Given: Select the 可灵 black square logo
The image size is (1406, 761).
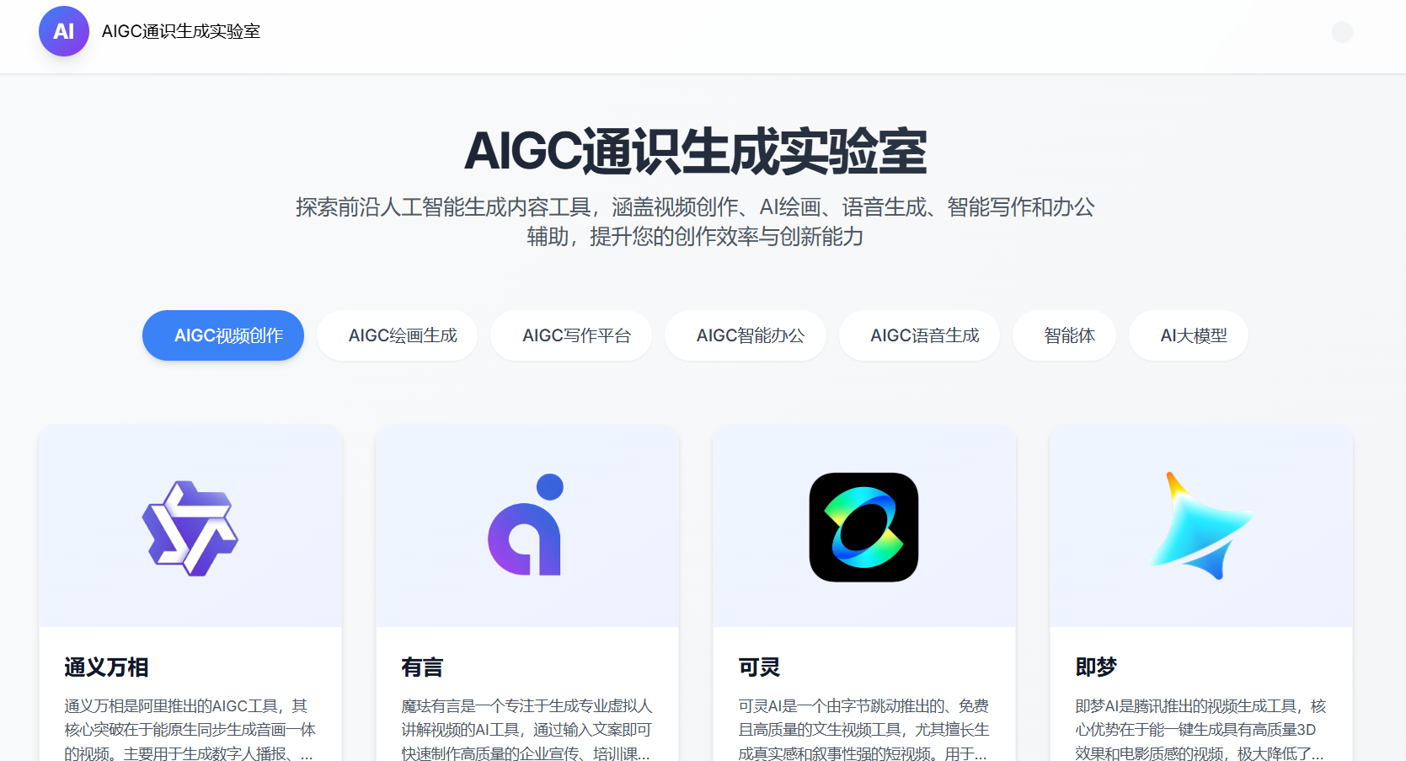Looking at the screenshot, I should [863, 528].
